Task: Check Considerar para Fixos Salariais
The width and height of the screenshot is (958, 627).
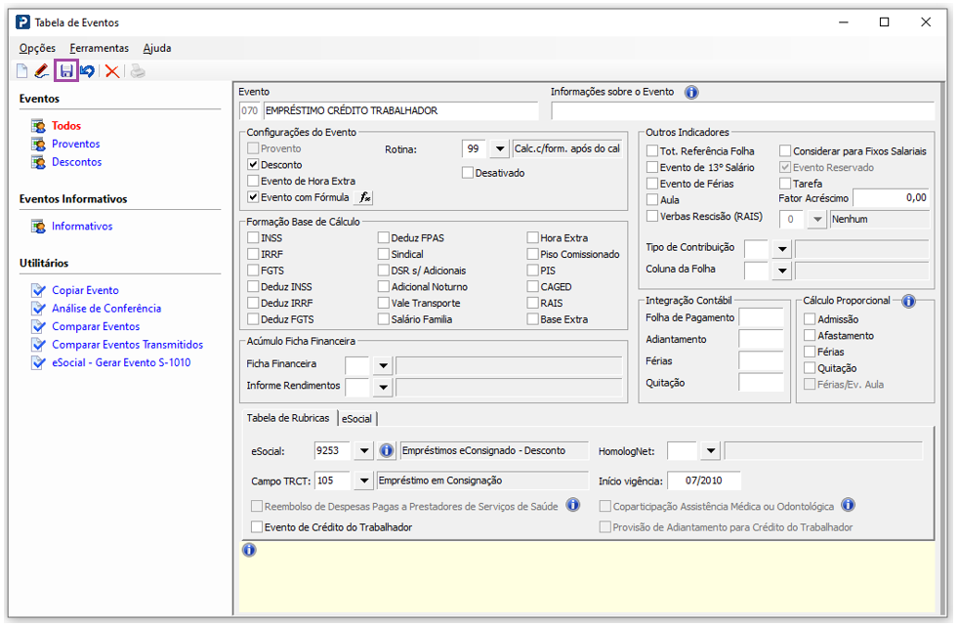Action: (x=785, y=151)
